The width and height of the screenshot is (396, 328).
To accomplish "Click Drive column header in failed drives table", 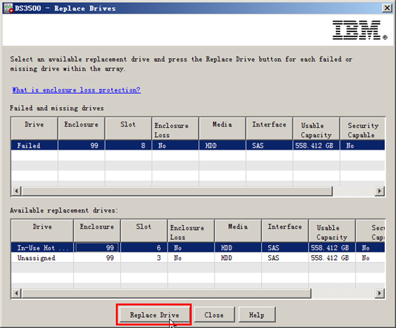I will point(34,129).
